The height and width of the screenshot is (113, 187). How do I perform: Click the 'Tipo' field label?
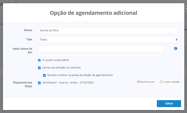pos(29,39)
